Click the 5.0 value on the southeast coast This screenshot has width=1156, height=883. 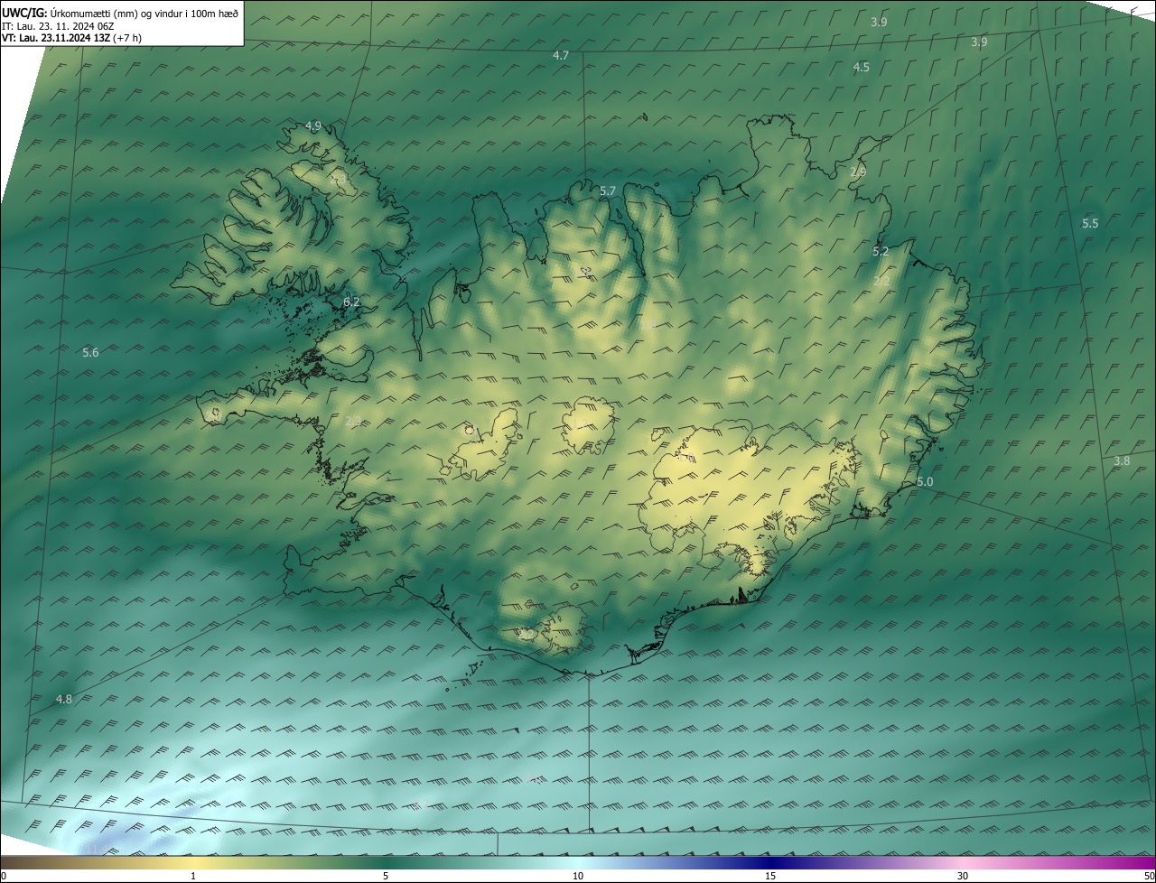(x=925, y=483)
